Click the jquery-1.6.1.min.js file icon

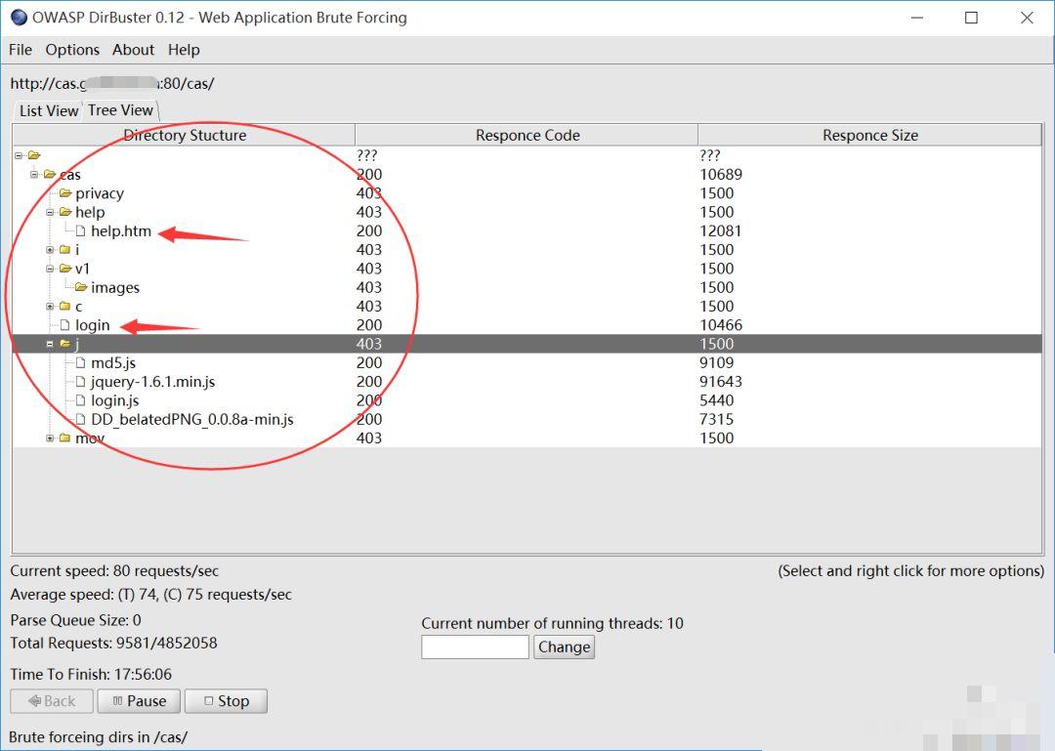(81, 382)
